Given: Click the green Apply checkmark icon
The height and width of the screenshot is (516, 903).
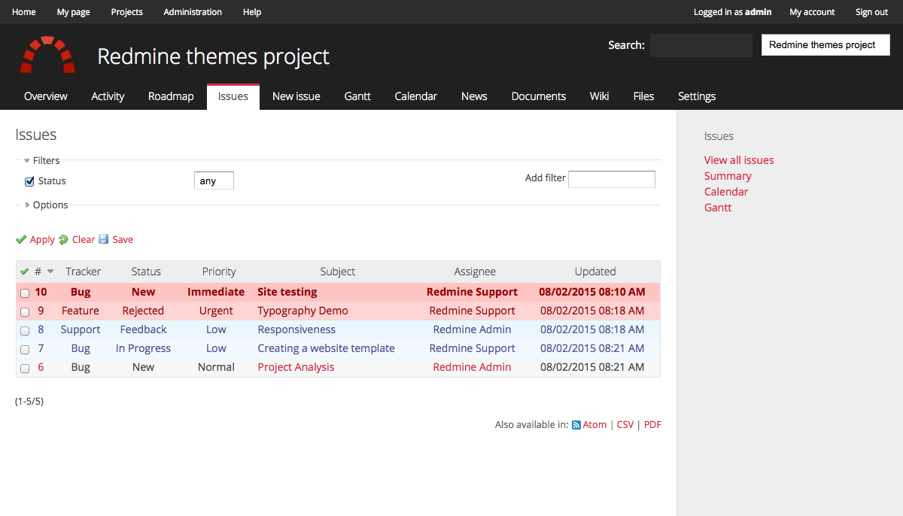Looking at the screenshot, I should tap(21, 239).
